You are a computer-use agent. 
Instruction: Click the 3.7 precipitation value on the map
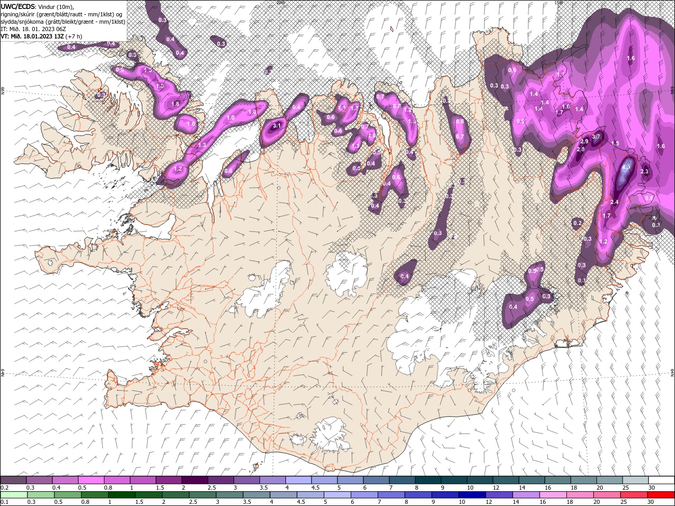[x=596, y=137]
